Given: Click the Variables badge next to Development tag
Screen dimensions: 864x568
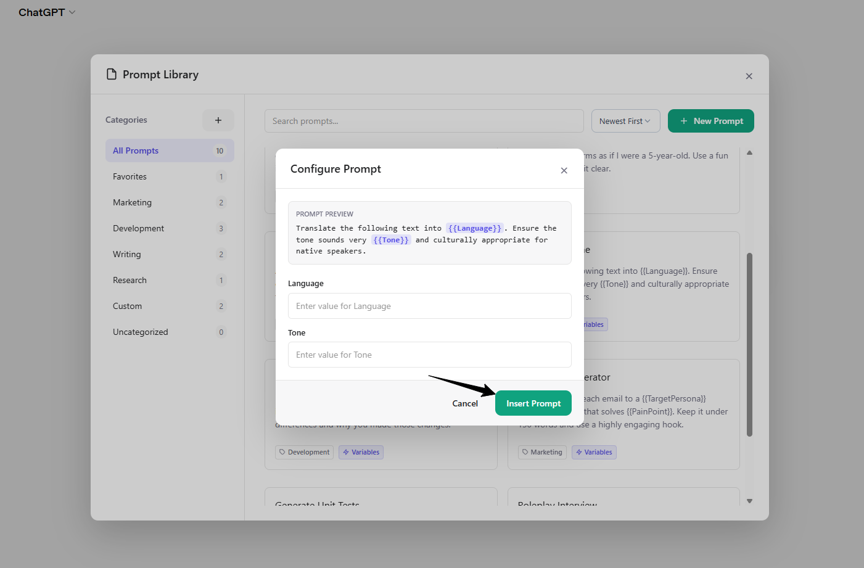Looking at the screenshot, I should pyautogui.click(x=361, y=452).
